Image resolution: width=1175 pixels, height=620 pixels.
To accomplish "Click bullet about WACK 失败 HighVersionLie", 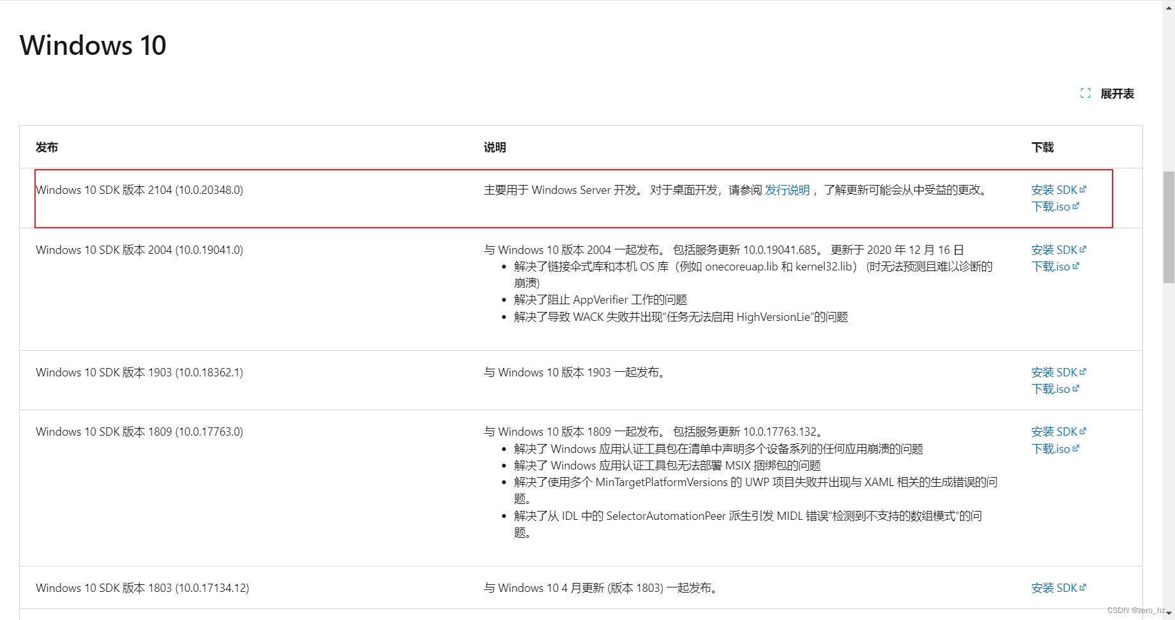I will pos(681,317).
